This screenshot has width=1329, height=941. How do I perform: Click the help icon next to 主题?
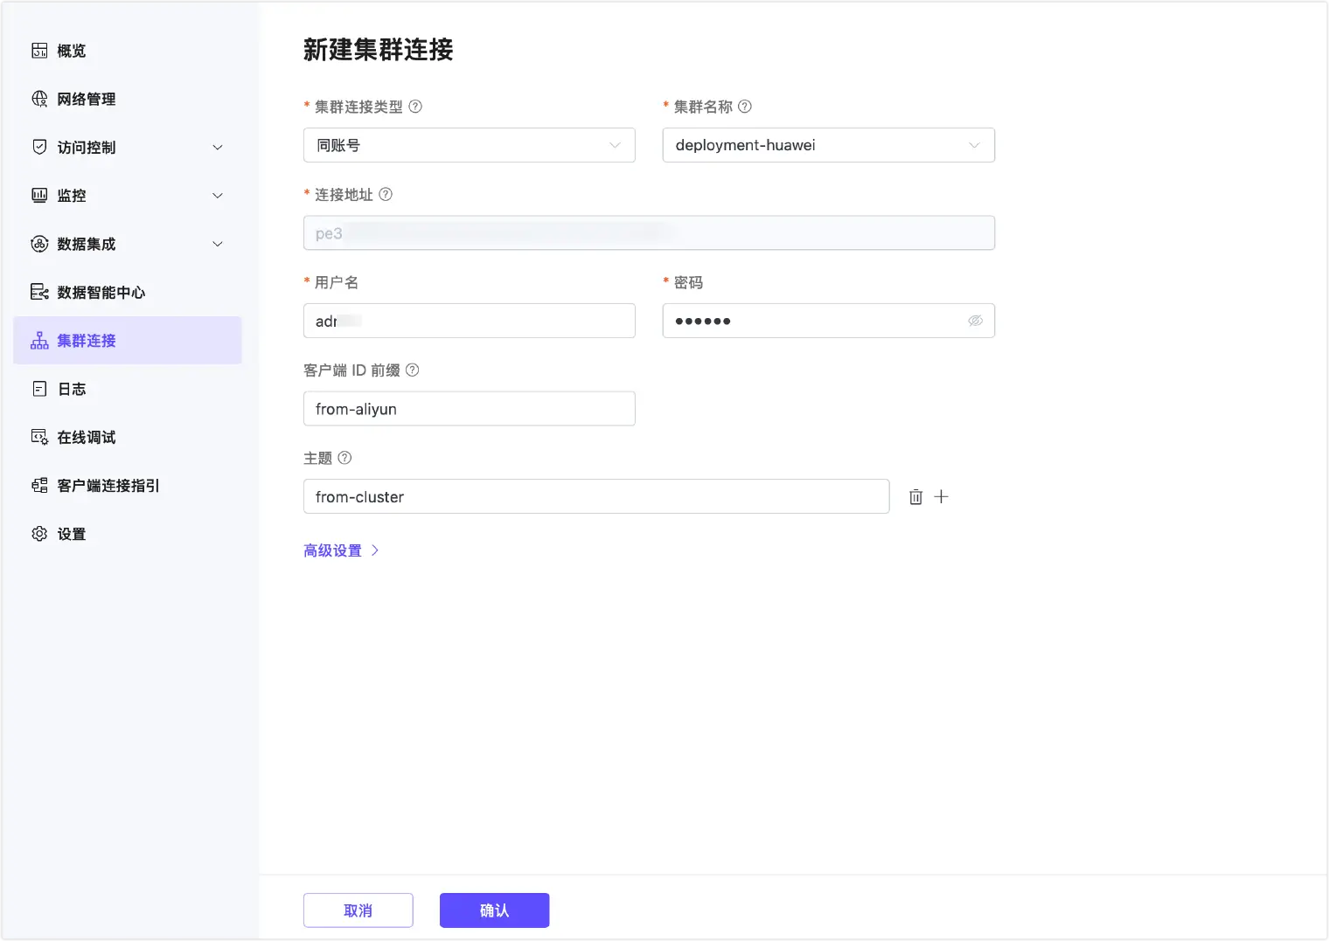point(344,458)
